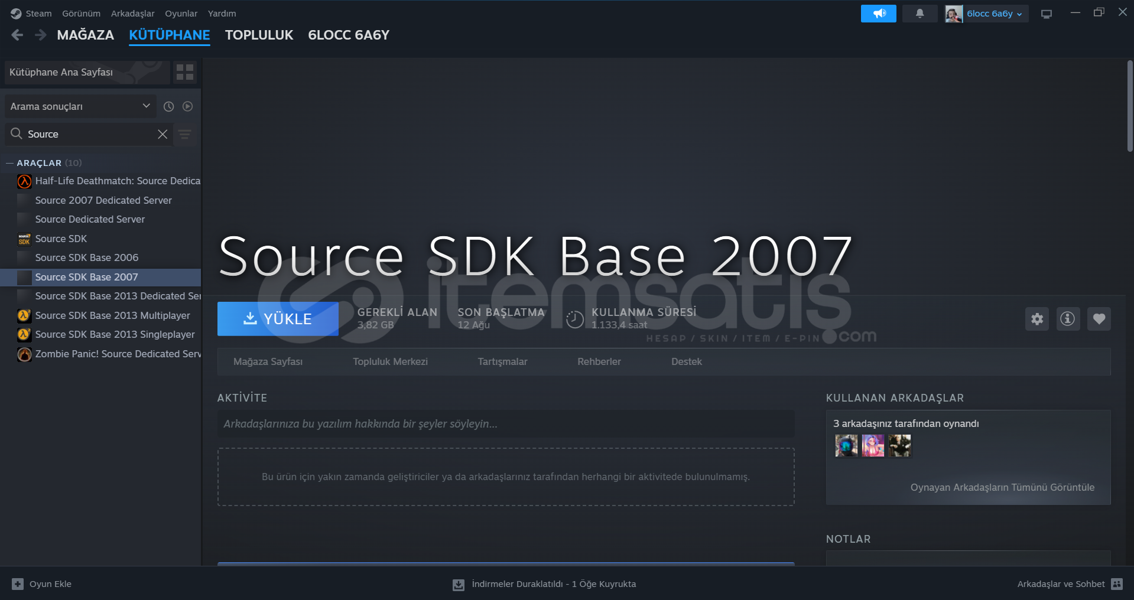Click the Steam logo icon
The image size is (1134, 600).
pos(16,14)
